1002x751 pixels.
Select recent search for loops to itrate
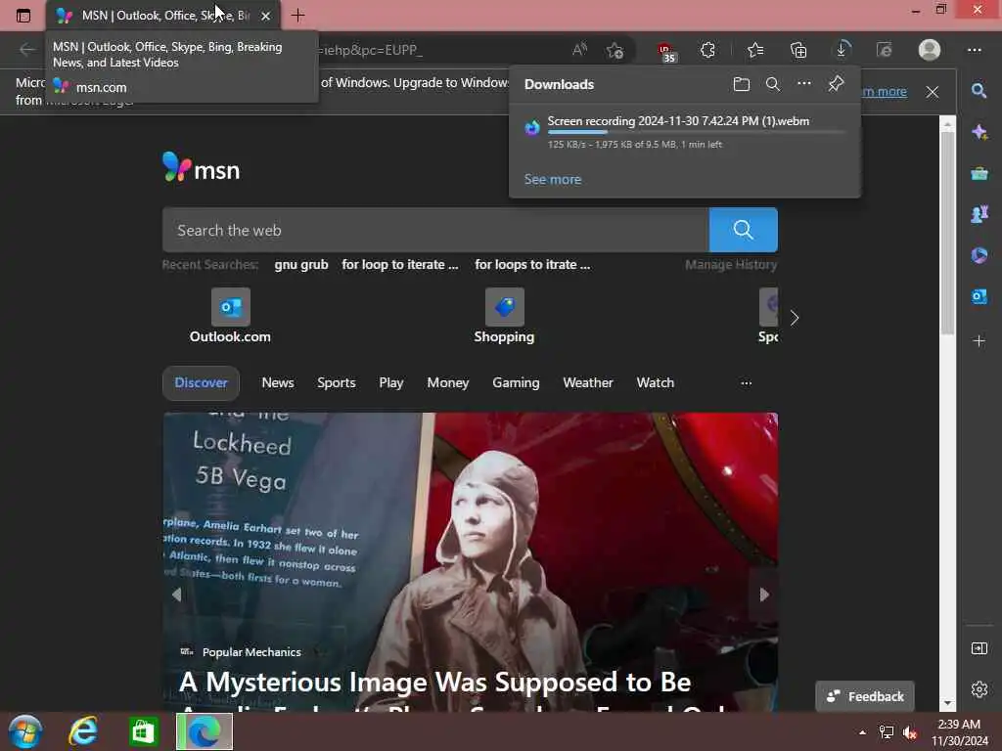click(532, 264)
